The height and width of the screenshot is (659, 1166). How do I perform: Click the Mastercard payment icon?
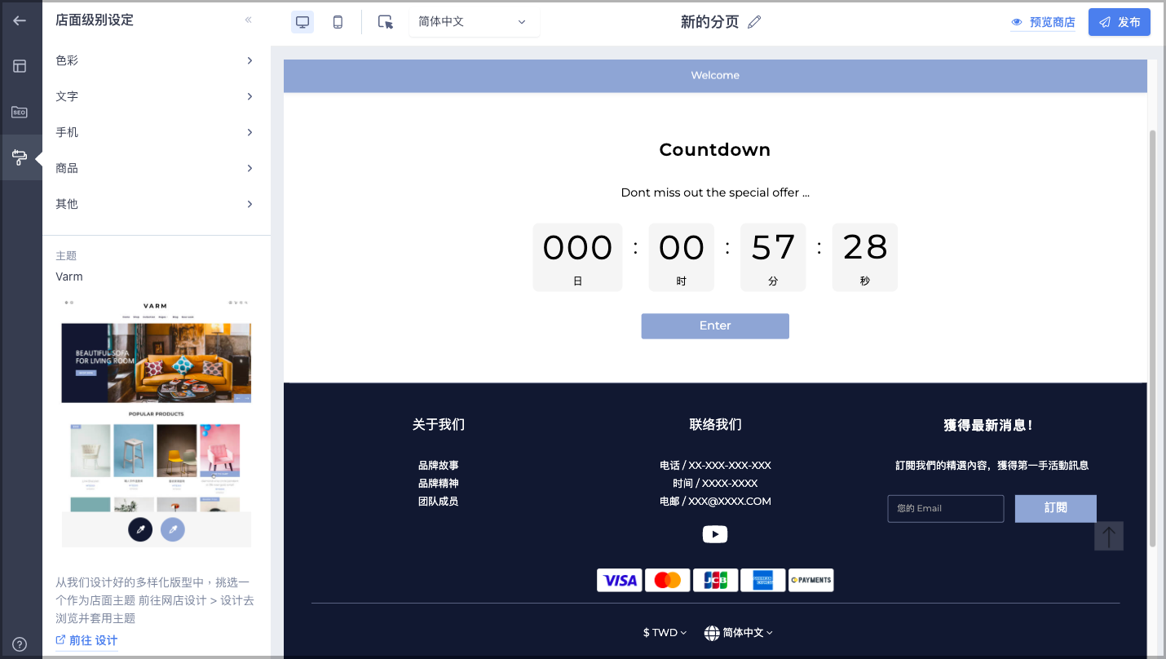click(668, 580)
